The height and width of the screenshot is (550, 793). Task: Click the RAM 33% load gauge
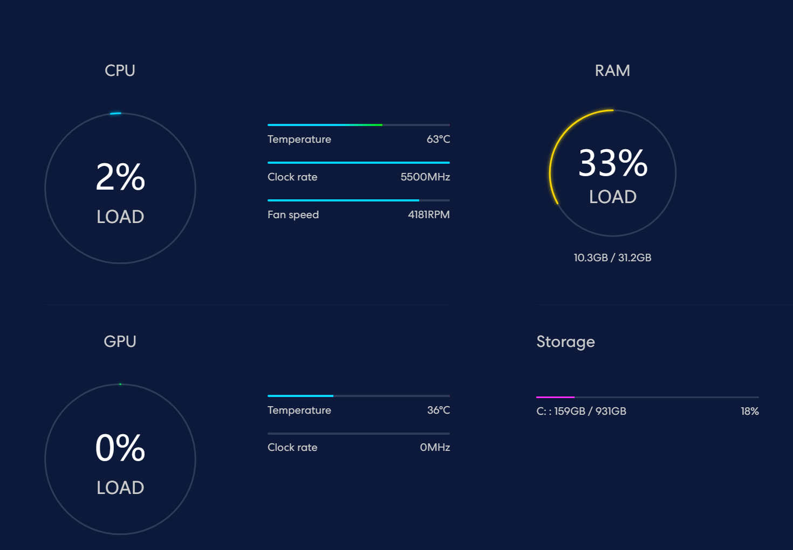pos(612,173)
